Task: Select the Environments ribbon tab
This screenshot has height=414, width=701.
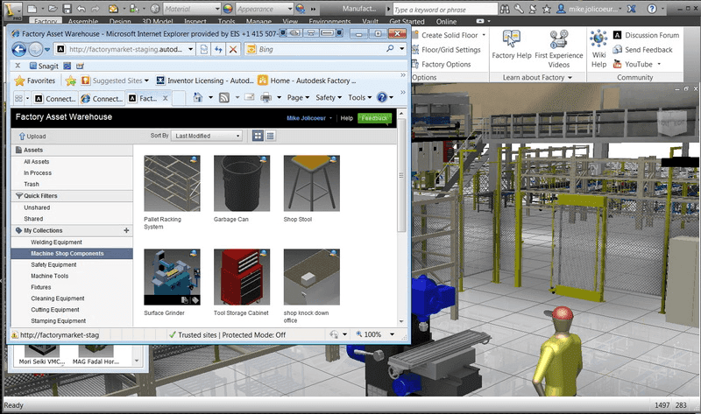Action: 329,21
